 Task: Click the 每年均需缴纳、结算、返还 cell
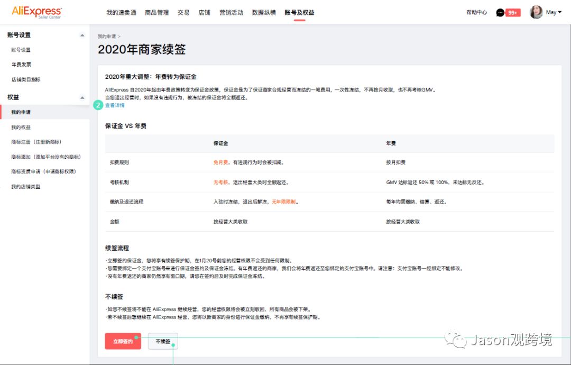[416, 202]
